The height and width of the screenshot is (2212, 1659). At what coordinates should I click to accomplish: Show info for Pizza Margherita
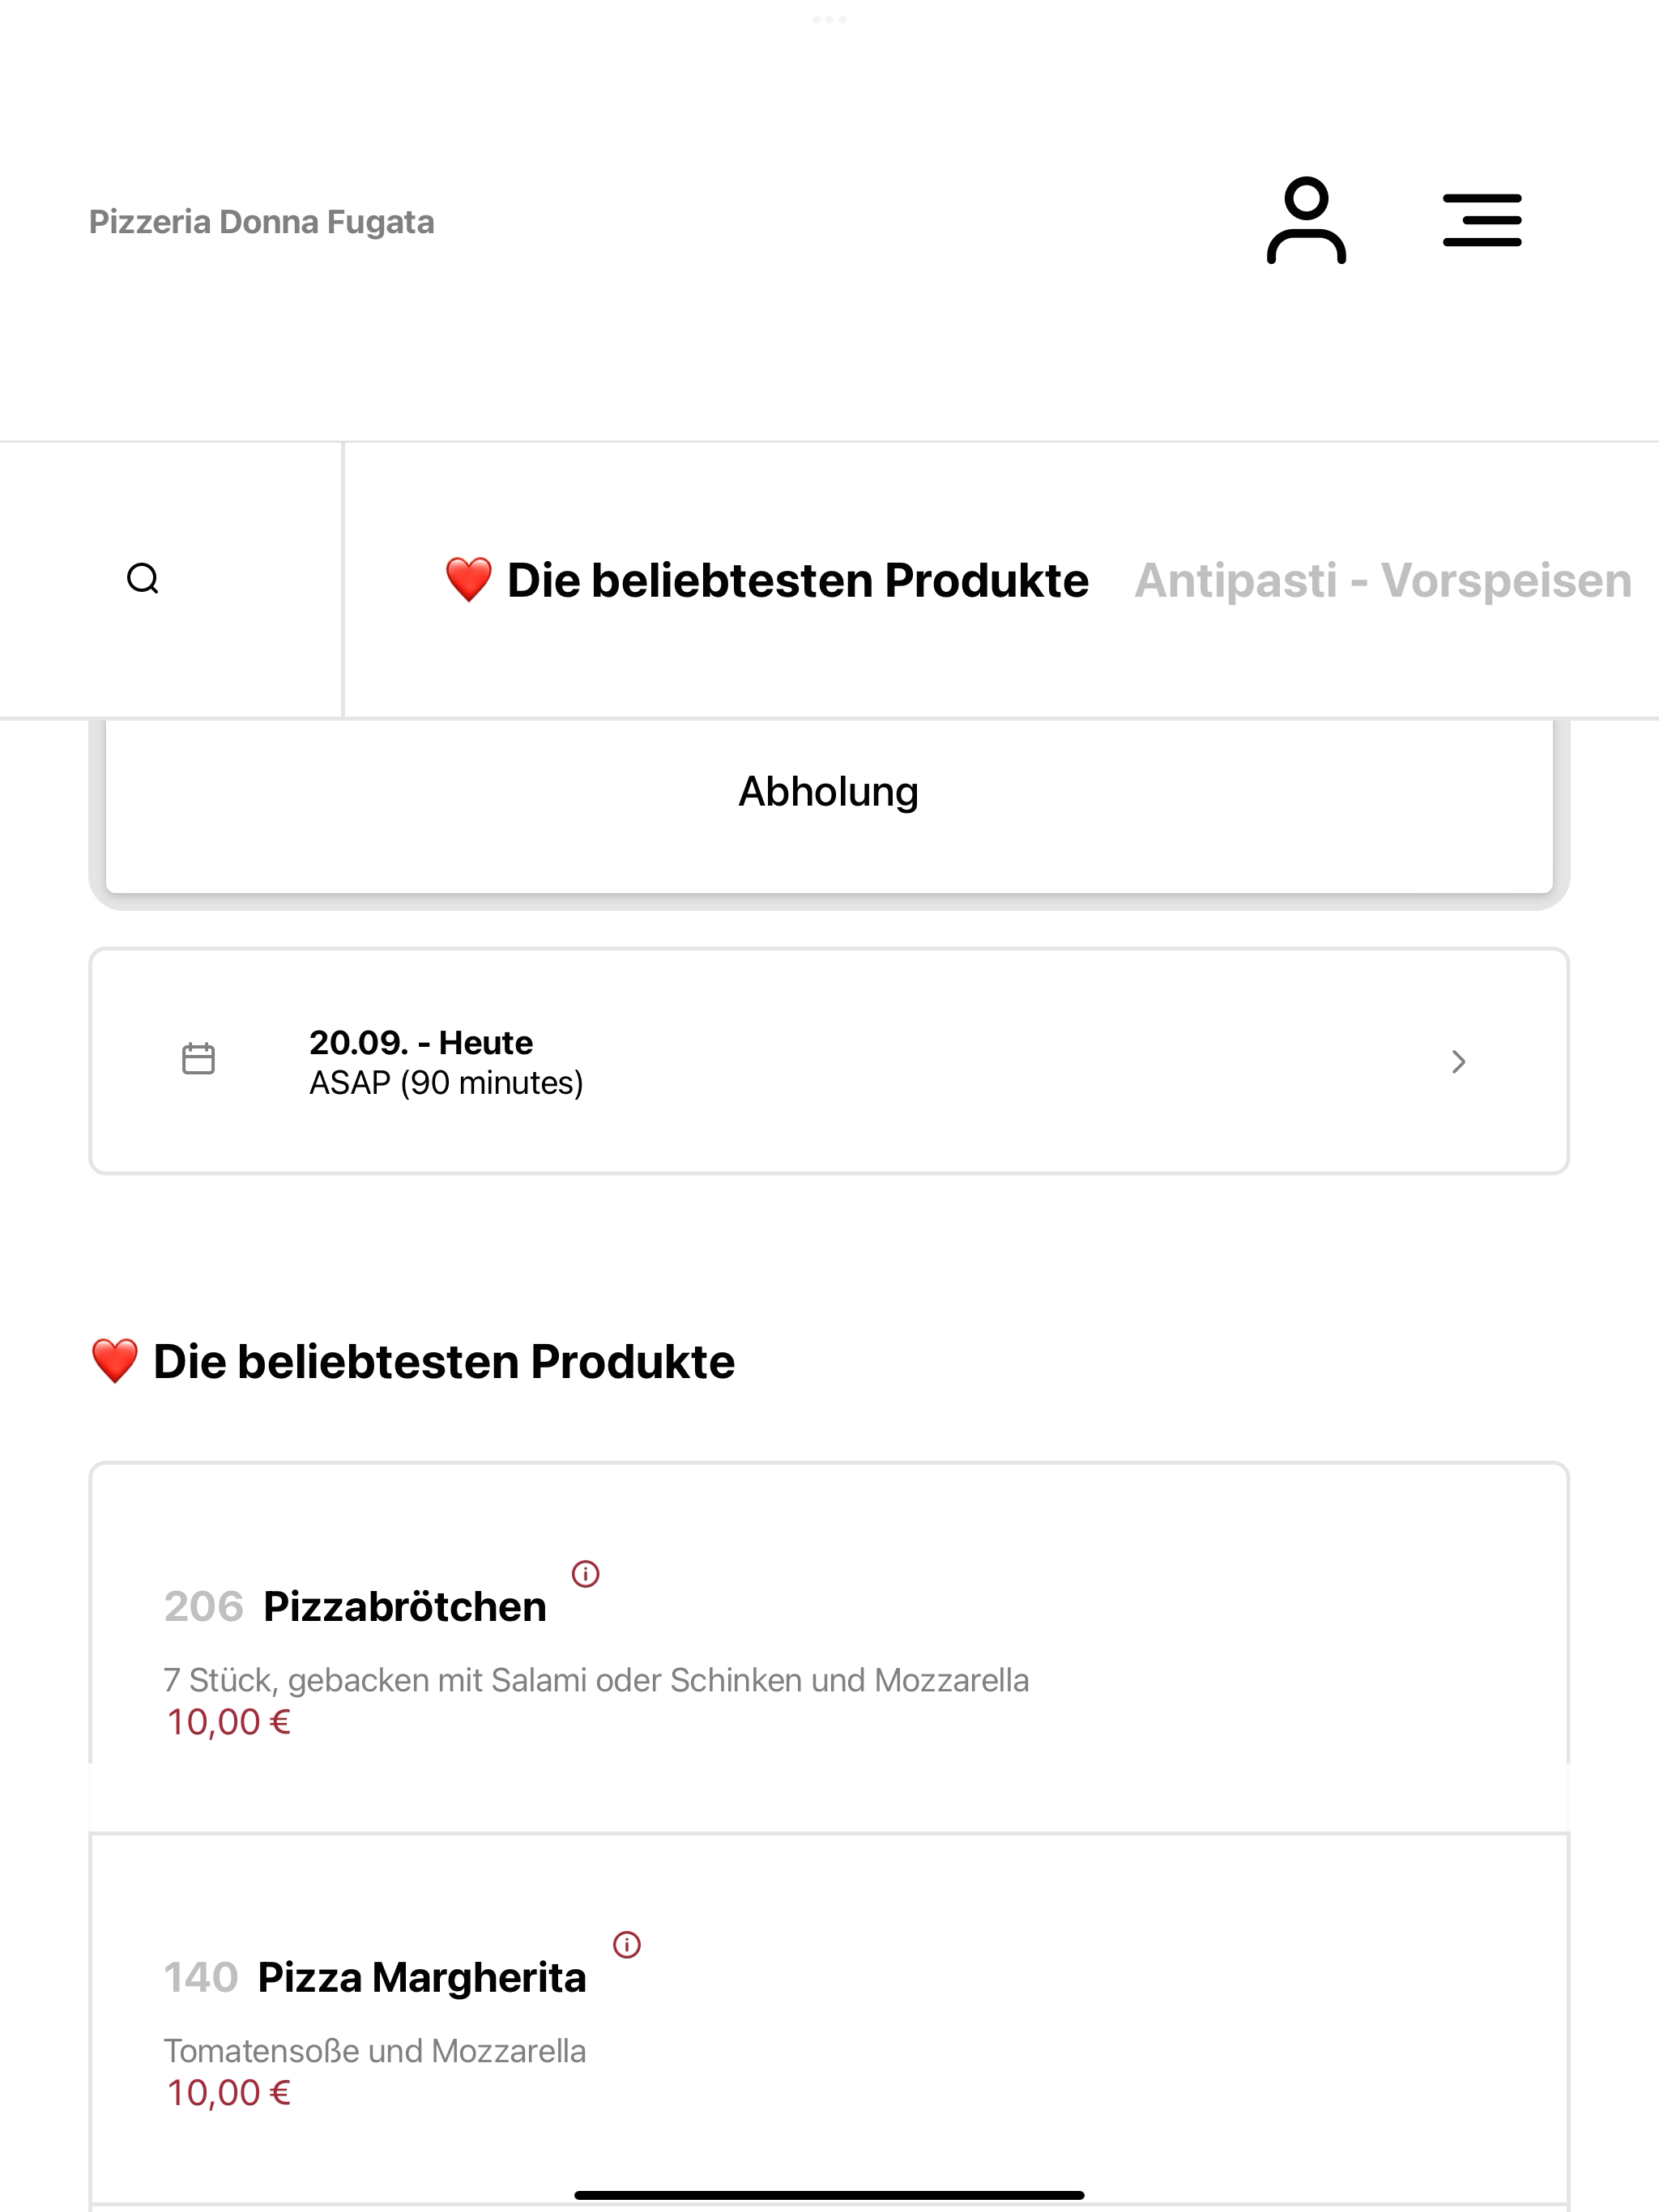click(626, 1945)
